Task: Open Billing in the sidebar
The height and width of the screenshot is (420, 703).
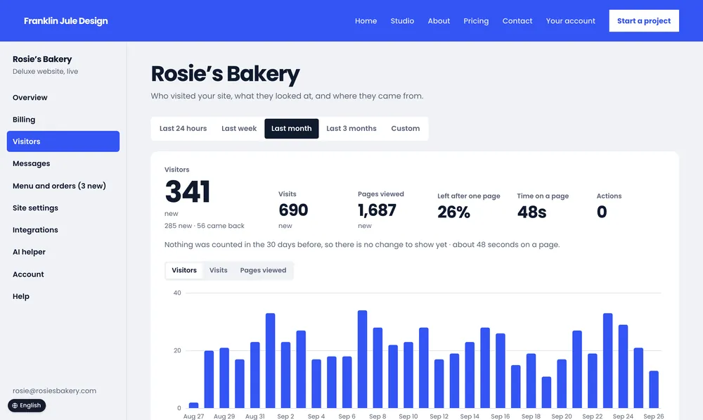Action: 63,120
